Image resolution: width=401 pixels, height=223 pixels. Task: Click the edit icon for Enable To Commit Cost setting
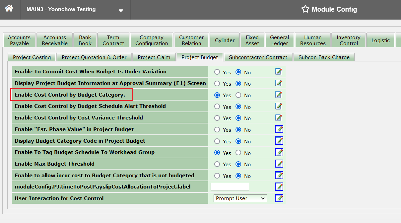[x=279, y=72]
